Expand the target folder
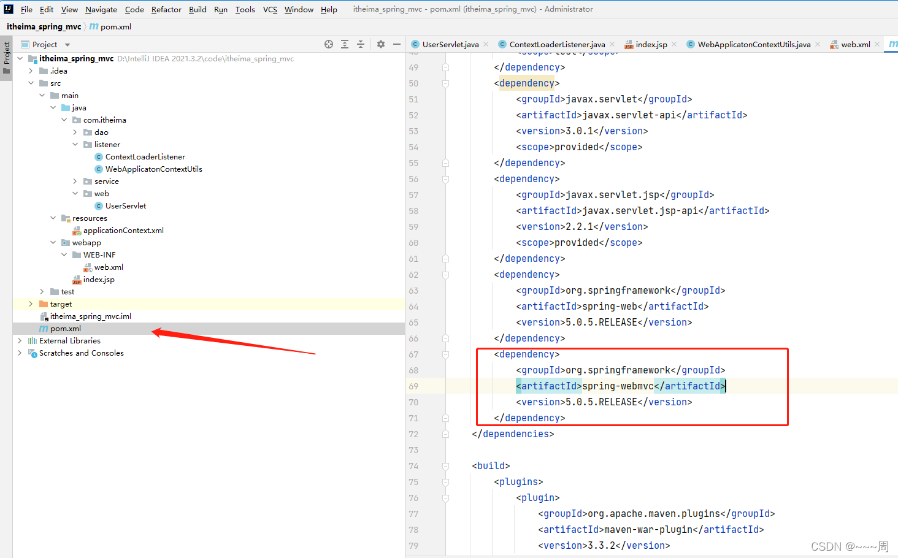This screenshot has width=898, height=558. (x=31, y=304)
